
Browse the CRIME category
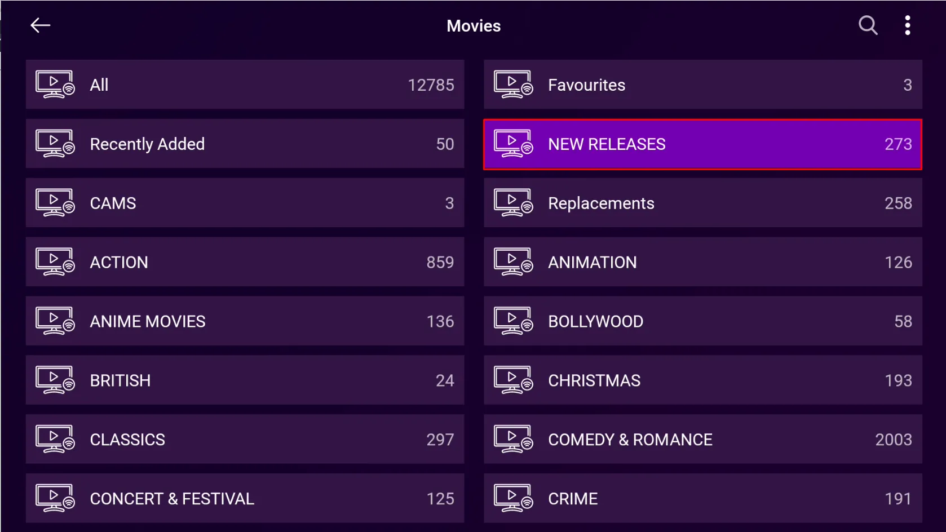click(703, 499)
